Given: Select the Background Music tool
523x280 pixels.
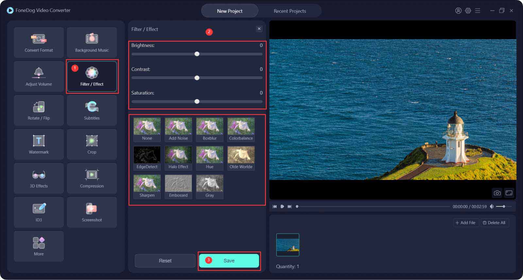Looking at the screenshot, I should (92, 43).
